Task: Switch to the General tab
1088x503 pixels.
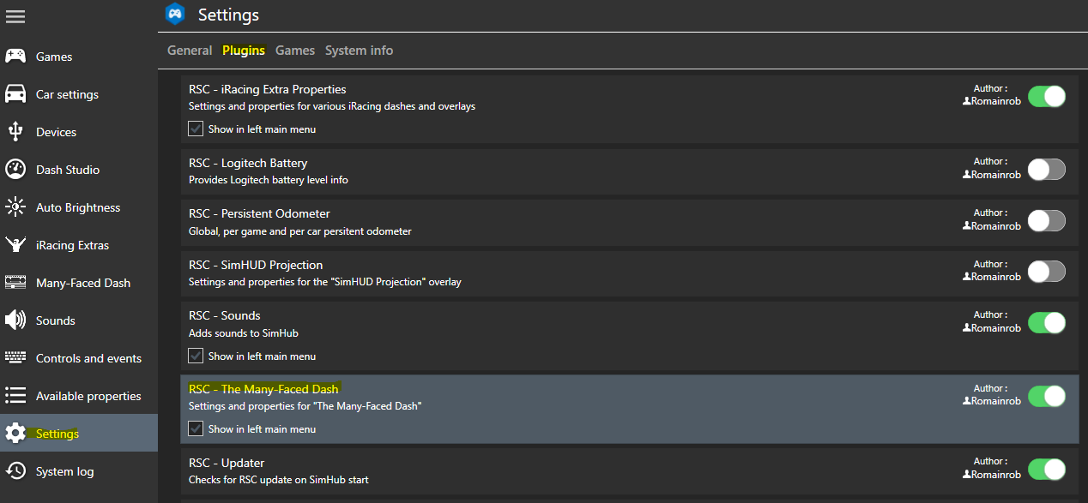Action: 190,51
